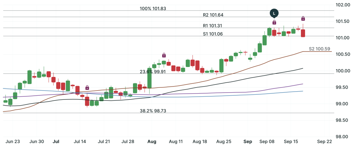The image size is (351, 149).
Task: Select the R1 101.31 resistance label
Action: pyautogui.click(x=213, y=26)
